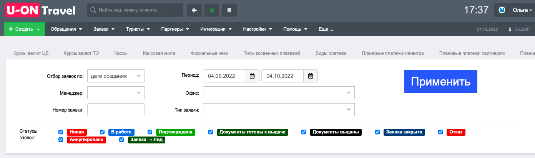Open the Заявки menu
The height and width of the screenshot is (158, 535).
point(104,29)
